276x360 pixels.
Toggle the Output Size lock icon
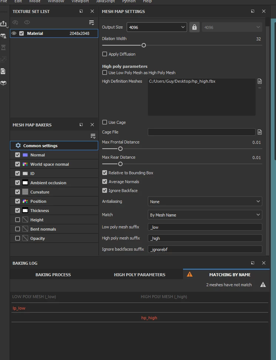(194, 27)
